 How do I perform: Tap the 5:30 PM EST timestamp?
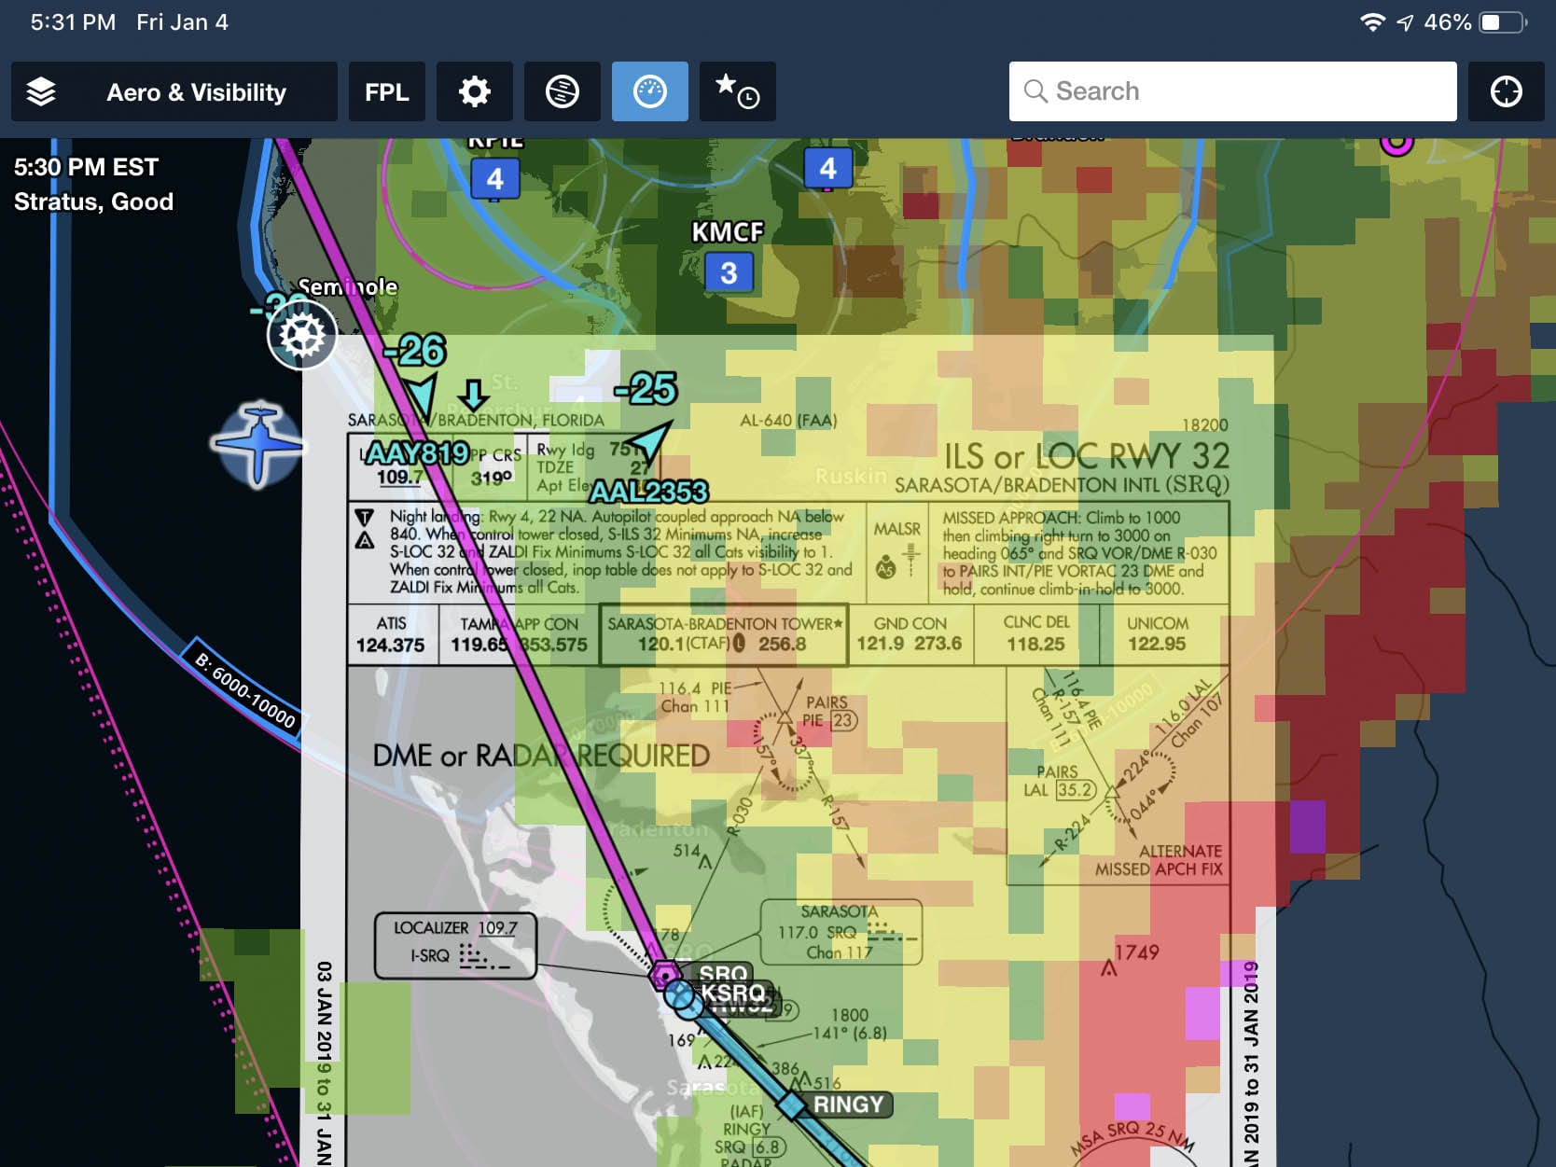86,167
